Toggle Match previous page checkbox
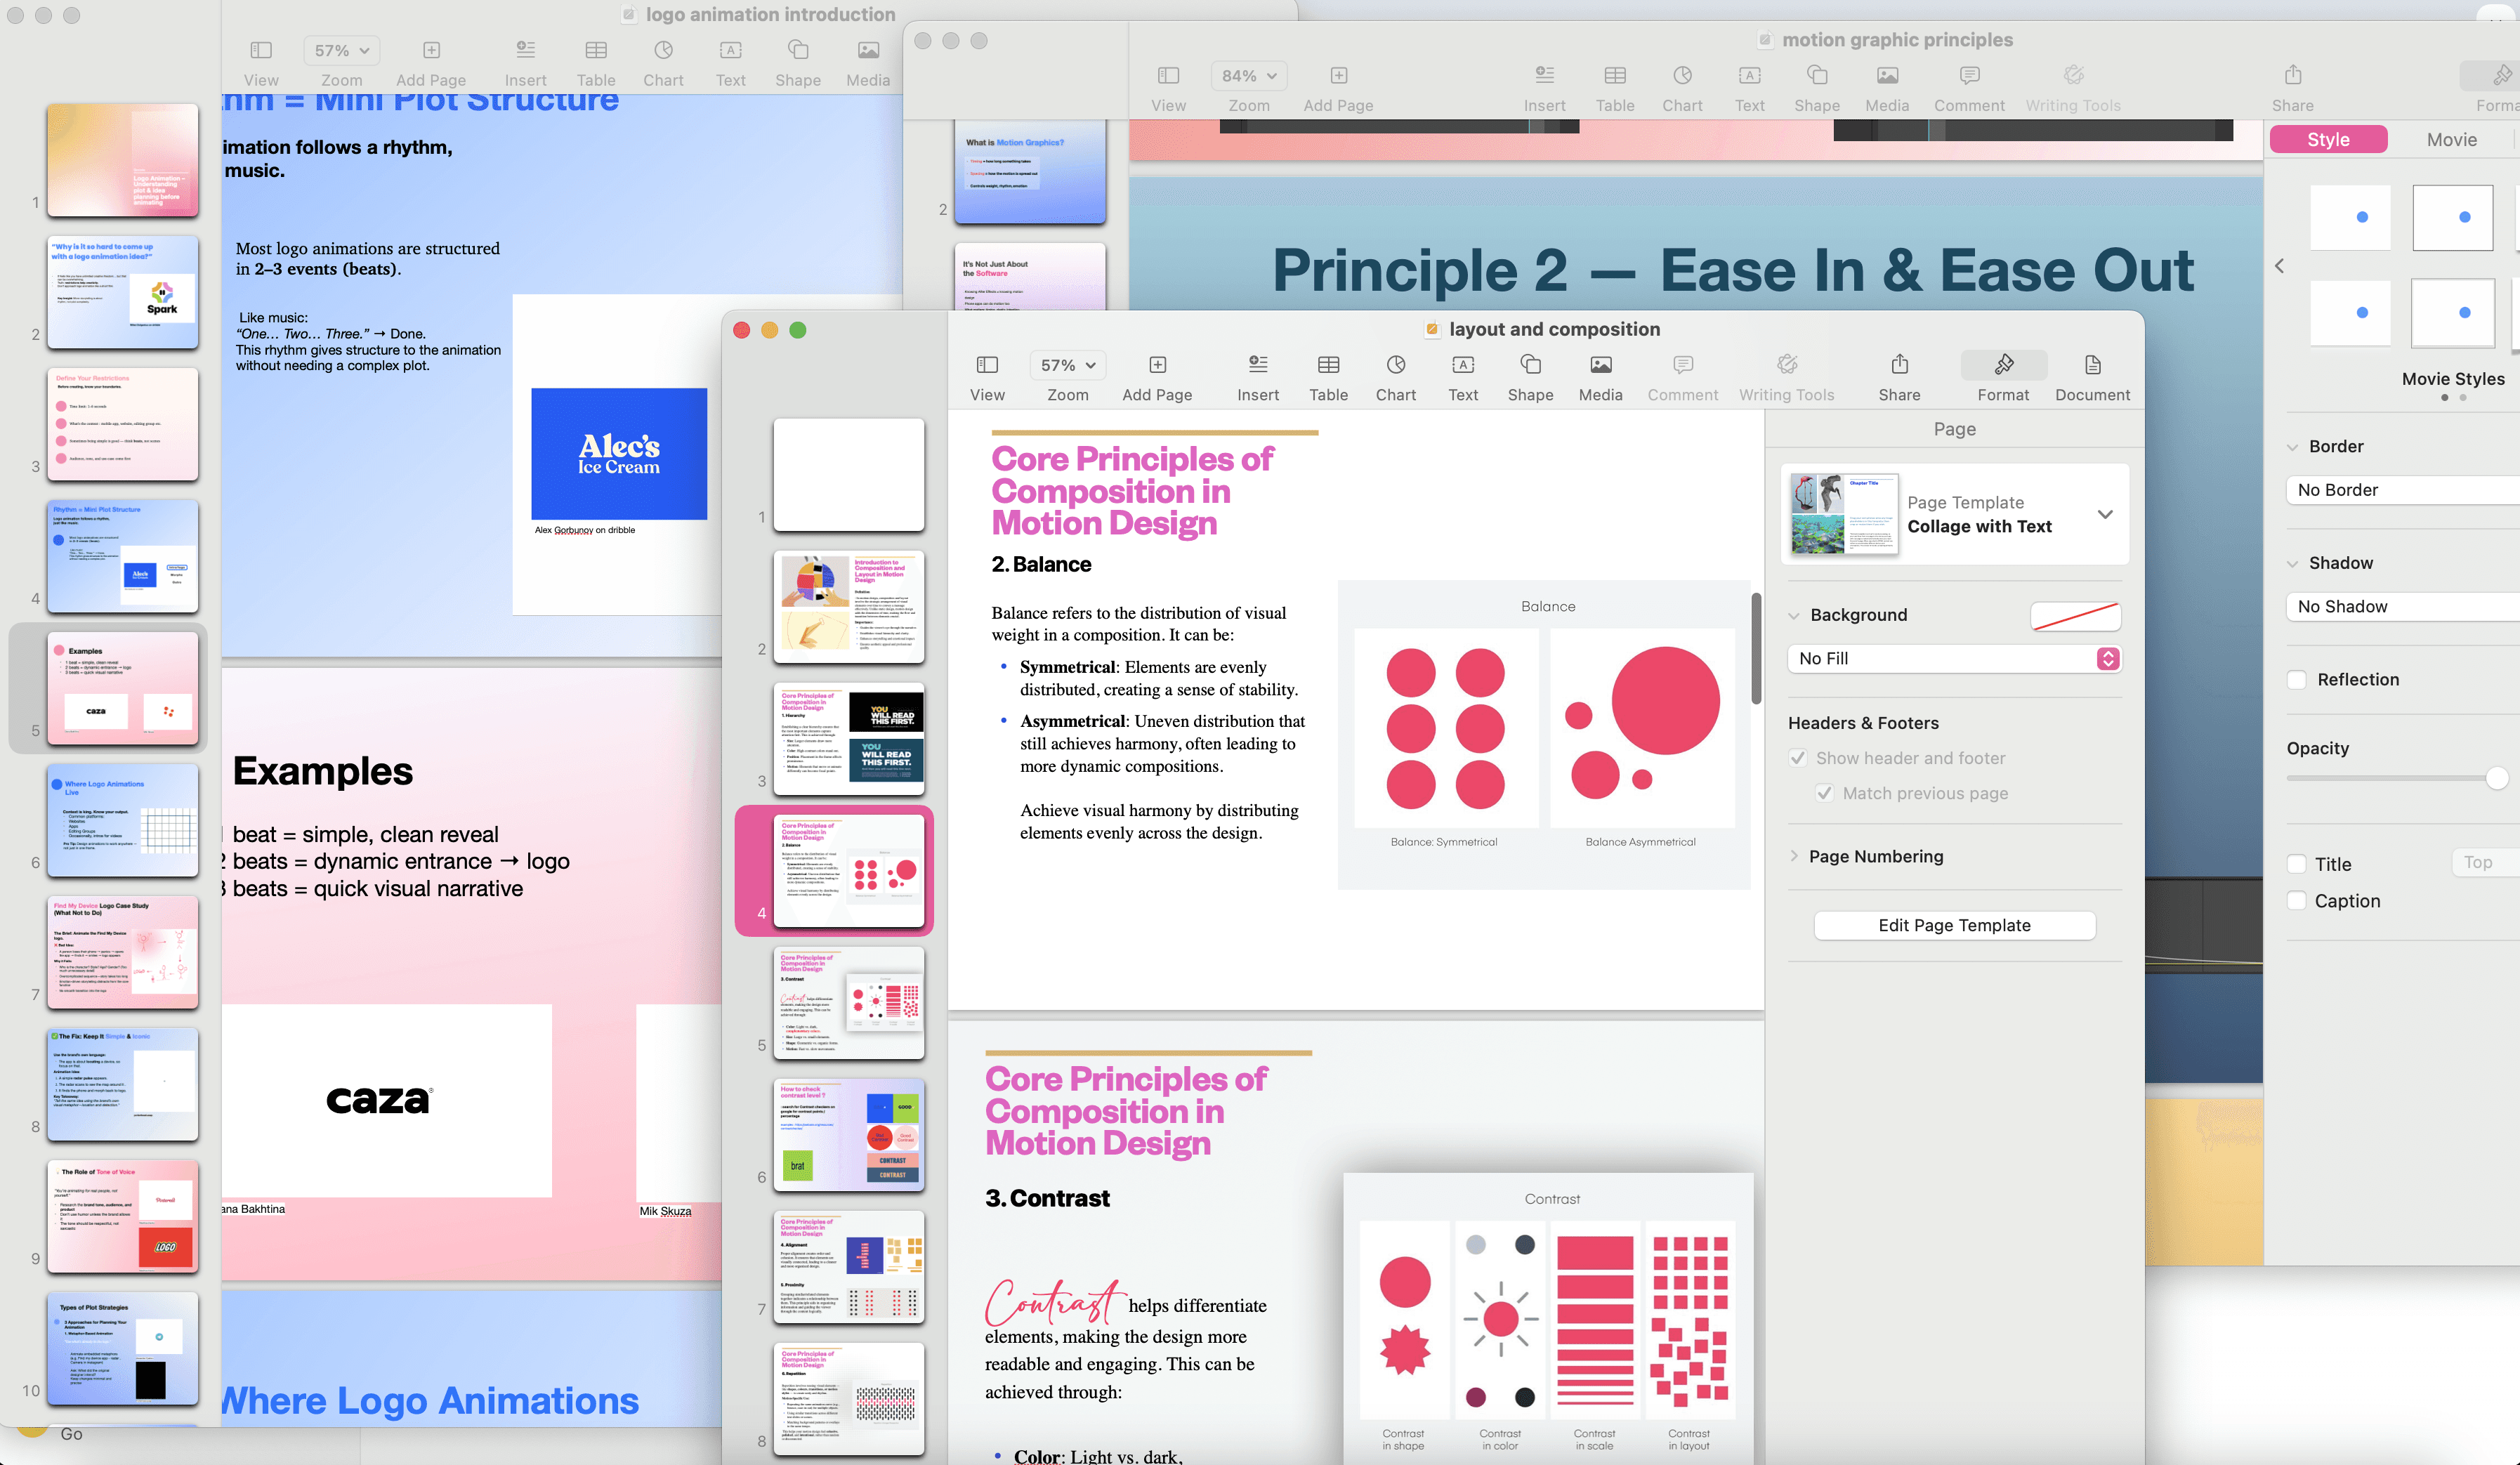Viewport: 2520px width, 1465px height. point(1824,793)
